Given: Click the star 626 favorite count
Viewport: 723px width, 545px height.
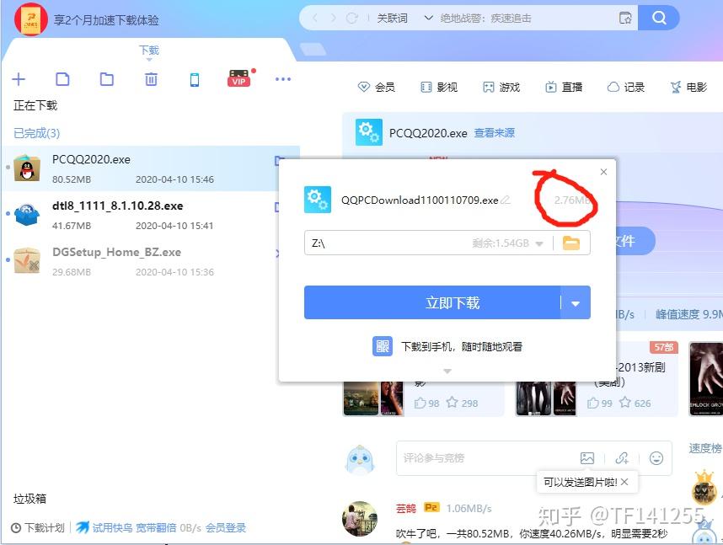Looking at the screenshot, I should click(x=635, y=403).
